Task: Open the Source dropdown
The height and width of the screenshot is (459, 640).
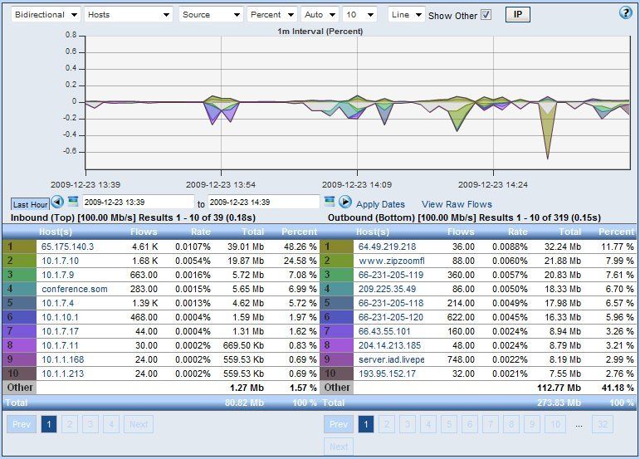Action: click(x=211, y=15)
